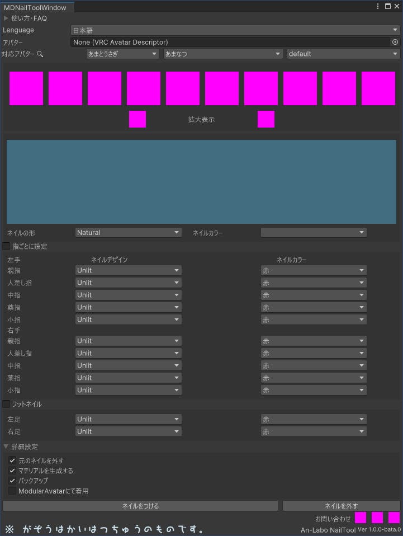This screenshot has height=536, width=403.
Task: Click the search icon beside 対応アバター
Action: (40, 54)
